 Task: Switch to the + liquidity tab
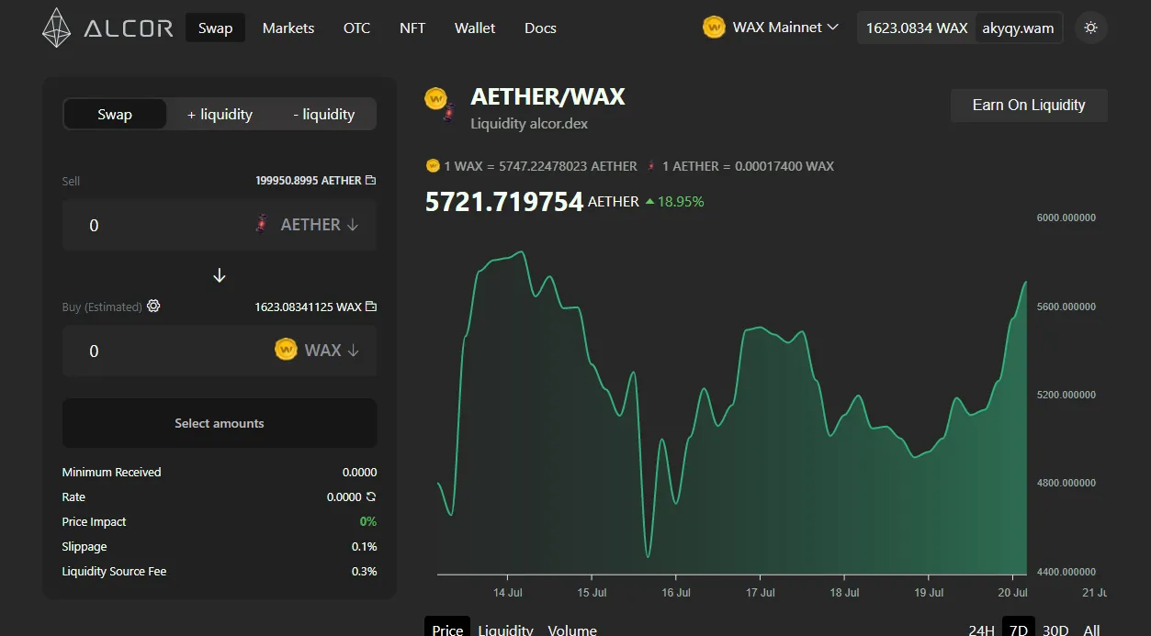[x=220, y=114]
